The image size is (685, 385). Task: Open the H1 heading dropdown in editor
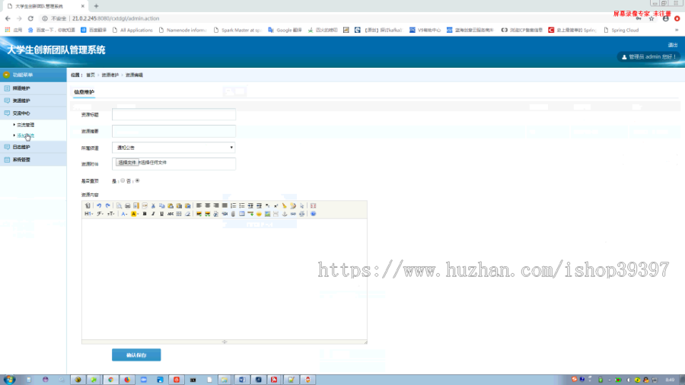88,214
